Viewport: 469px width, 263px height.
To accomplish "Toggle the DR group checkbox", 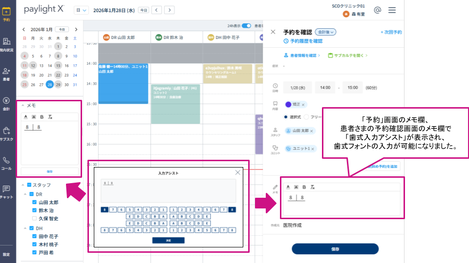I will pos(31,194).
